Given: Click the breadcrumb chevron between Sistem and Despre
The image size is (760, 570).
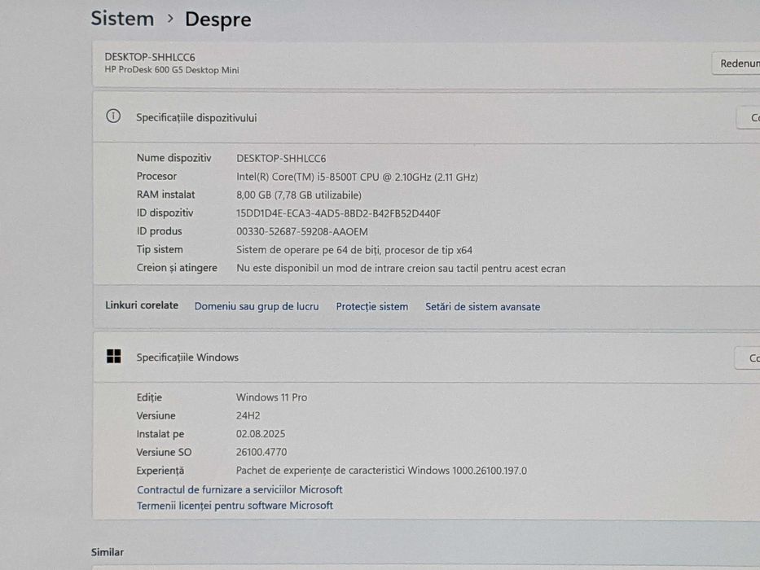Looking at the screenshot, I should click(x=169, y=19).
